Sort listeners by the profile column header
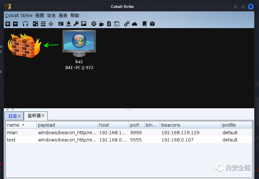 click(236, 125)
